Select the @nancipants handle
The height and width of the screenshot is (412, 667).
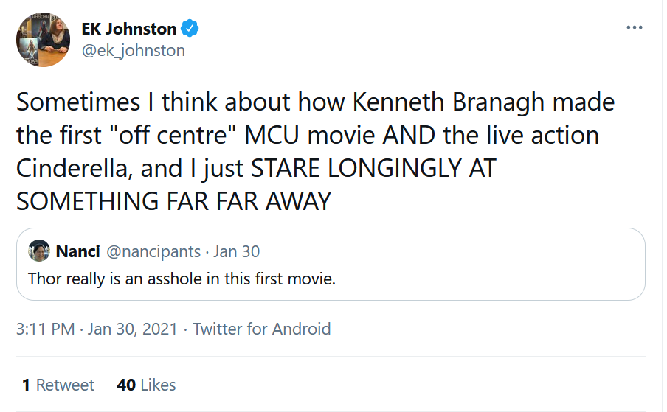[153, 251]
